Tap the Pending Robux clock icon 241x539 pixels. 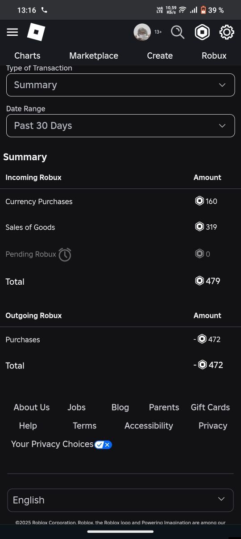click(x=65, y=254)
